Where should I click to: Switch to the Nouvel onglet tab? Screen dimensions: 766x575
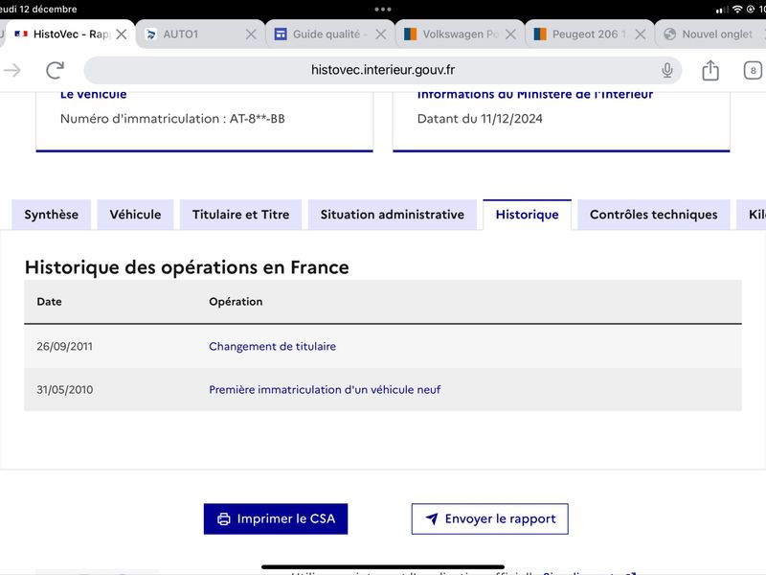point(710,34)
